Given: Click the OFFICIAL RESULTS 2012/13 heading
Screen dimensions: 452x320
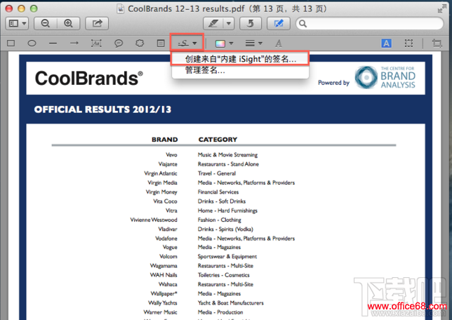Looking at the screenshot, I should (102, 109).
